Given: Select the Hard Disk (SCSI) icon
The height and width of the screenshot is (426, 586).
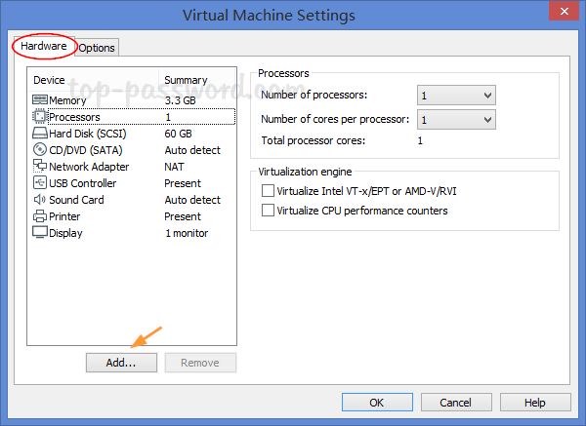Looking at the screenshot, I should pos(40,134).
